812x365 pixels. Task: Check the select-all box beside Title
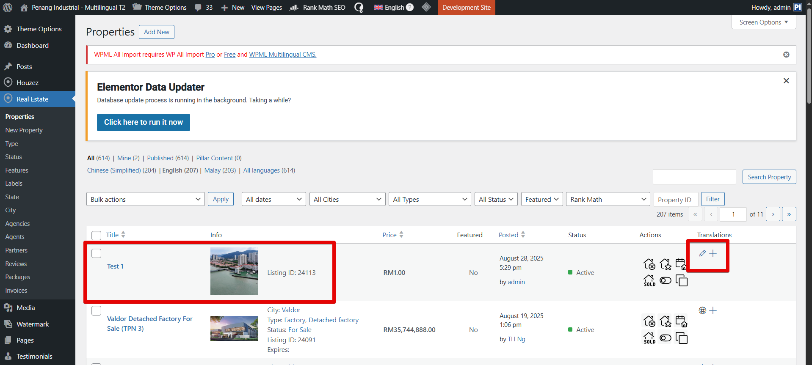97,235
